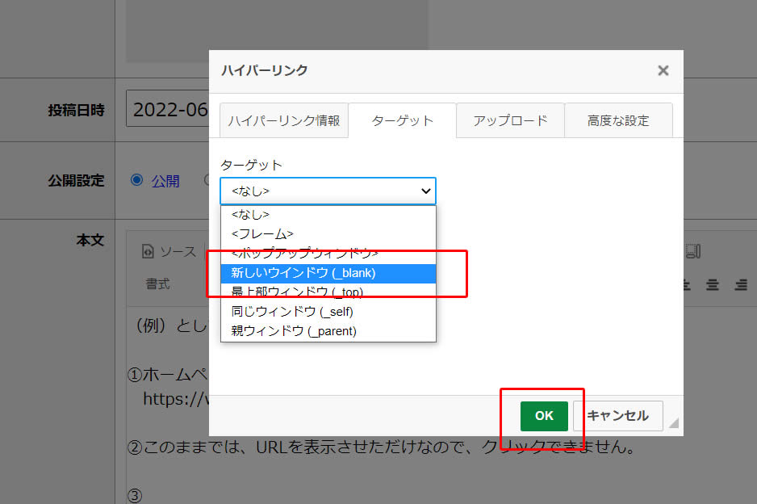757x504 pixels.
Task: Click the green OK button
Action: tap(544, 415)
